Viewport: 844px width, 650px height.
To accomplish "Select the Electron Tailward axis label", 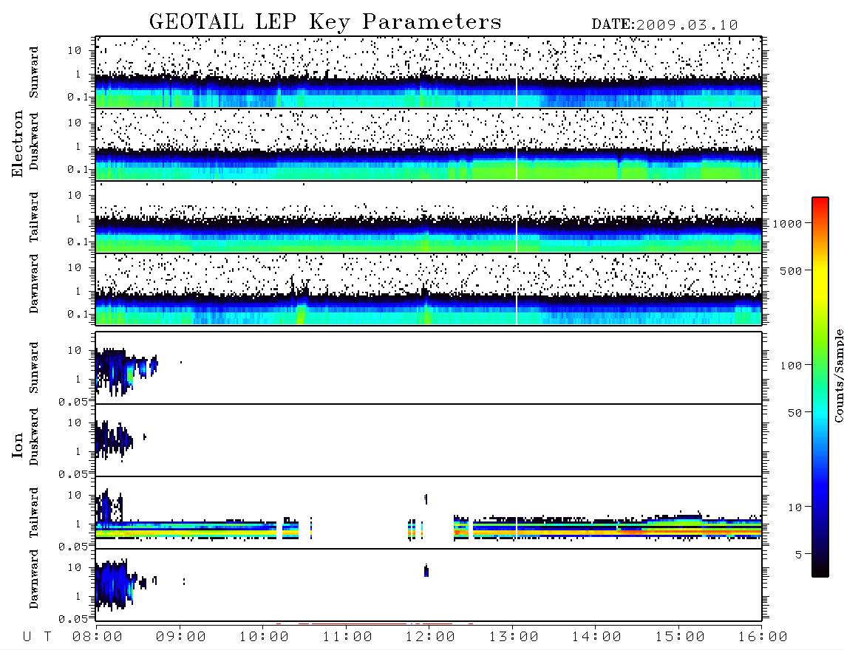I will (x=34, y=217).
